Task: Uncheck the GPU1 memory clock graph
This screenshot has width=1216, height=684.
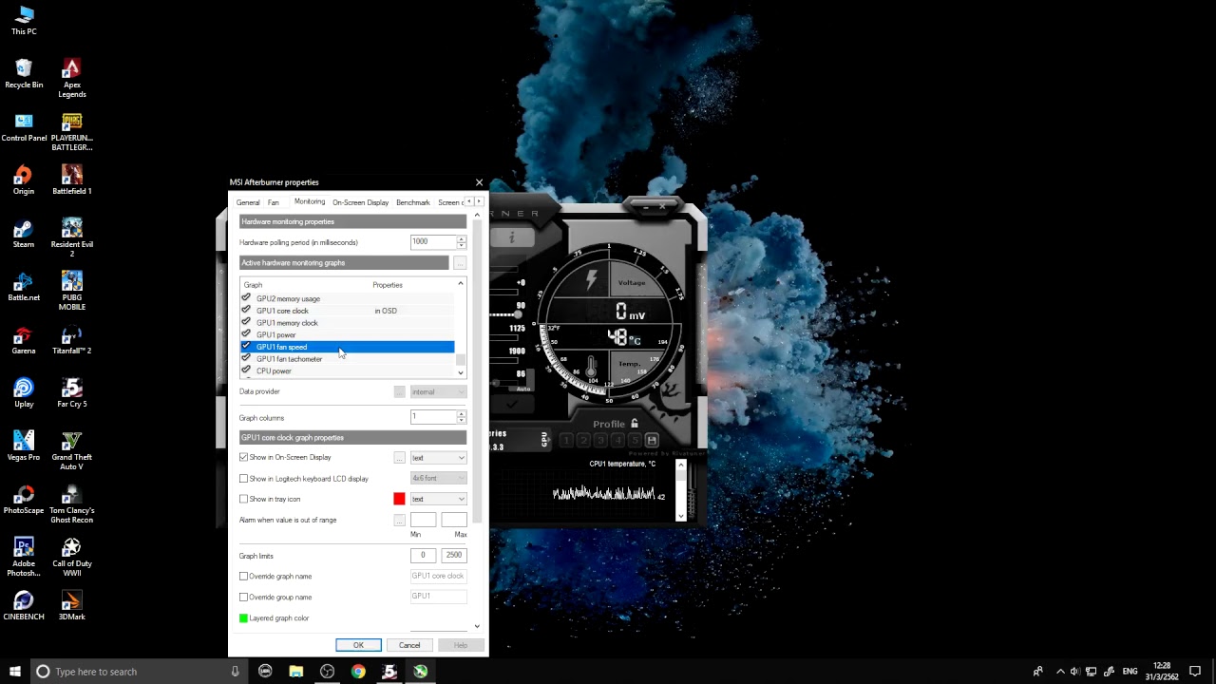Action: 246,323
